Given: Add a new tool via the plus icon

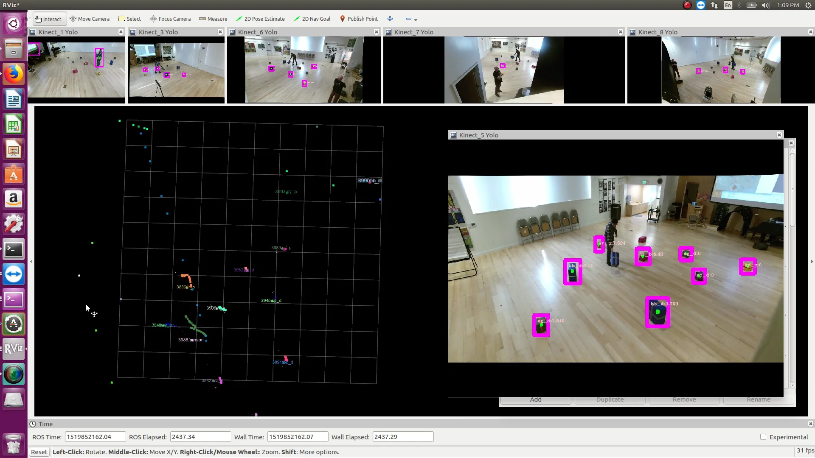Looking at the screenshot, I should pos(390,19).
